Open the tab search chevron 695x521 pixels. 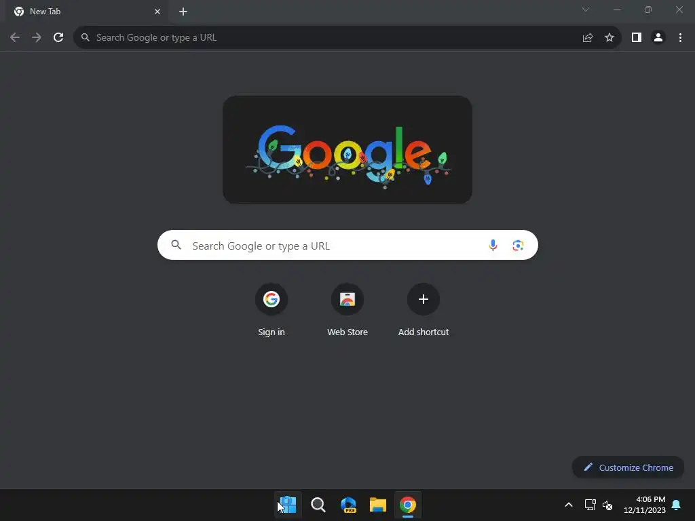point(586,9)
